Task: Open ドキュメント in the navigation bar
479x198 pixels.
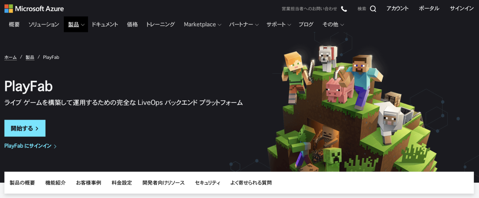Action: (105, 24)
